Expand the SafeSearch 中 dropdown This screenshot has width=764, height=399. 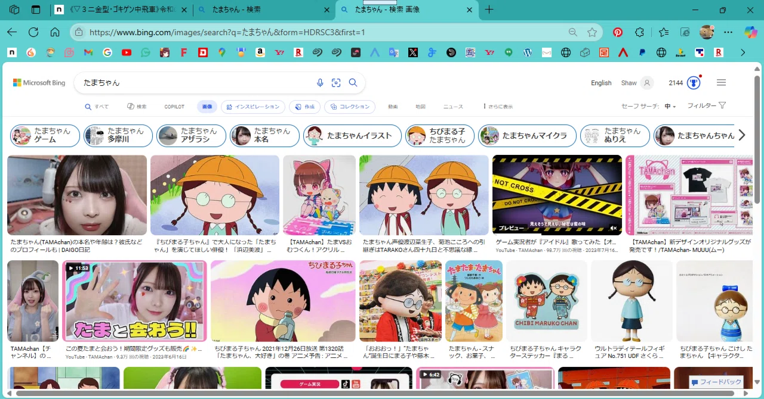670,107
